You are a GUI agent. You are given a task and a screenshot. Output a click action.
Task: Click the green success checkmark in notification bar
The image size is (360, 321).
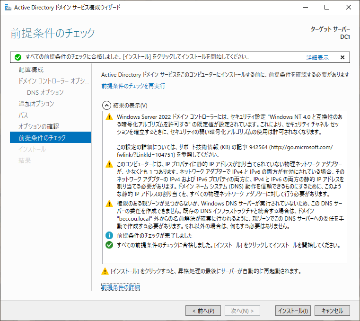coord(18,57)
